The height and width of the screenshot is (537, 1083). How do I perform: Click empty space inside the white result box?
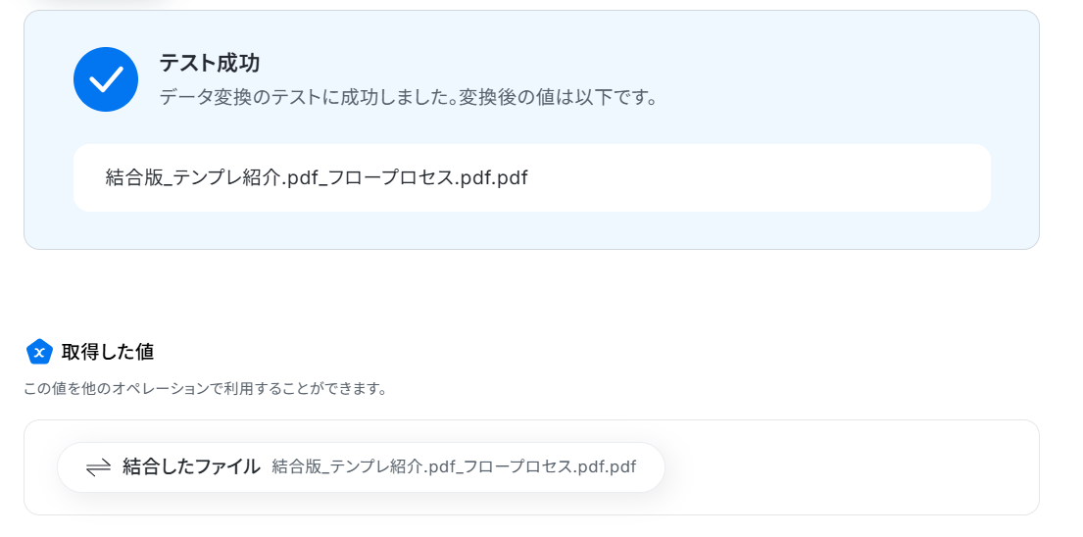tap(760, 178)
